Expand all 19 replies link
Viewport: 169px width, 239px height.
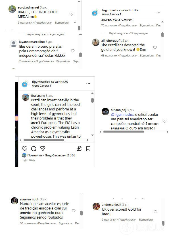pos(128,33)
